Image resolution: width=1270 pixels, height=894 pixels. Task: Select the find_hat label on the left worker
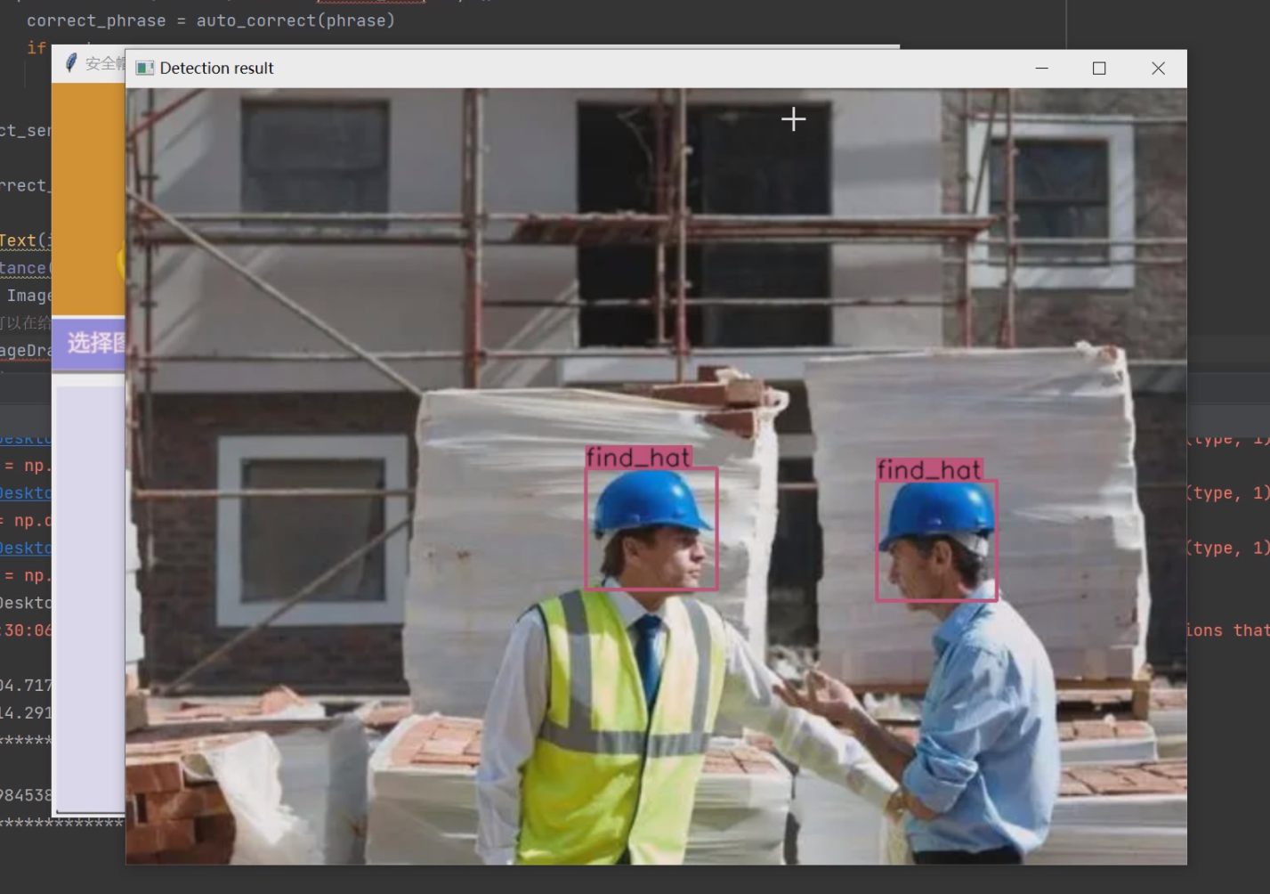tap(638, 458)
